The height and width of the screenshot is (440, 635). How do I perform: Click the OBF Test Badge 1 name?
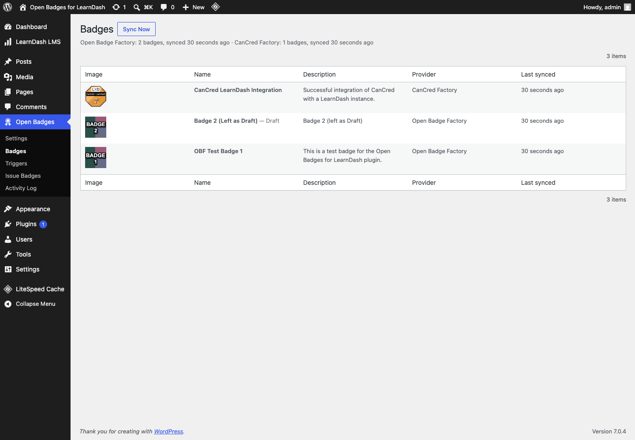point(218,151)
